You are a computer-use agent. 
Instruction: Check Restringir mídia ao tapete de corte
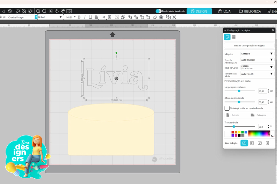click(x=227, y=108)
